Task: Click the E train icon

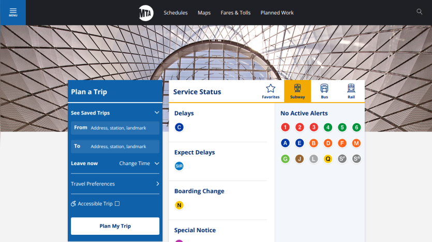Action: click(300, 143)
